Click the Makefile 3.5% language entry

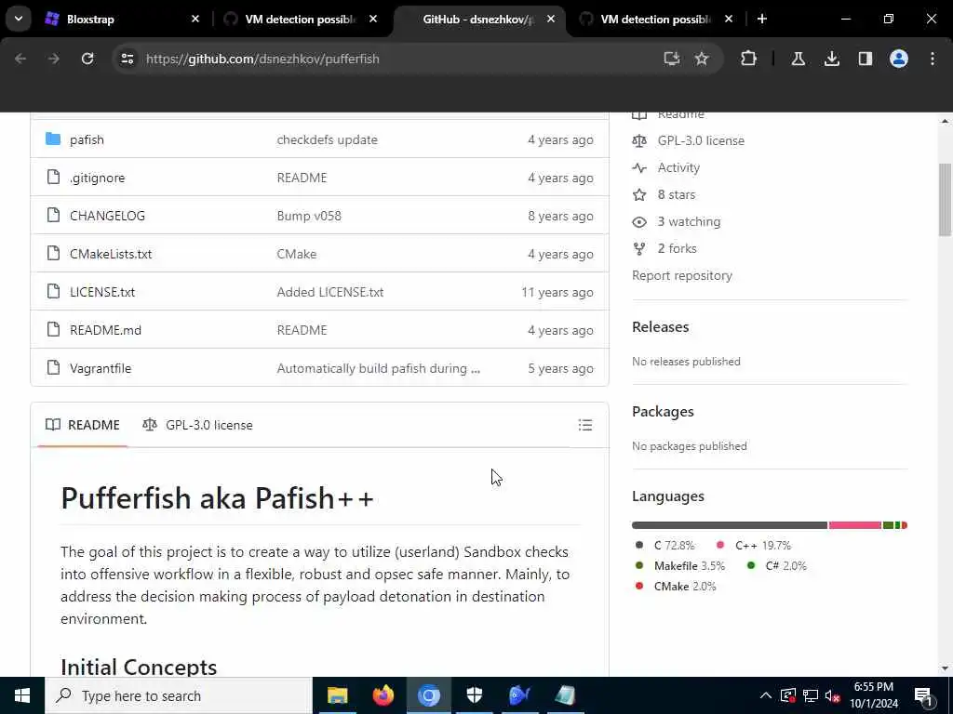(679, 566)
